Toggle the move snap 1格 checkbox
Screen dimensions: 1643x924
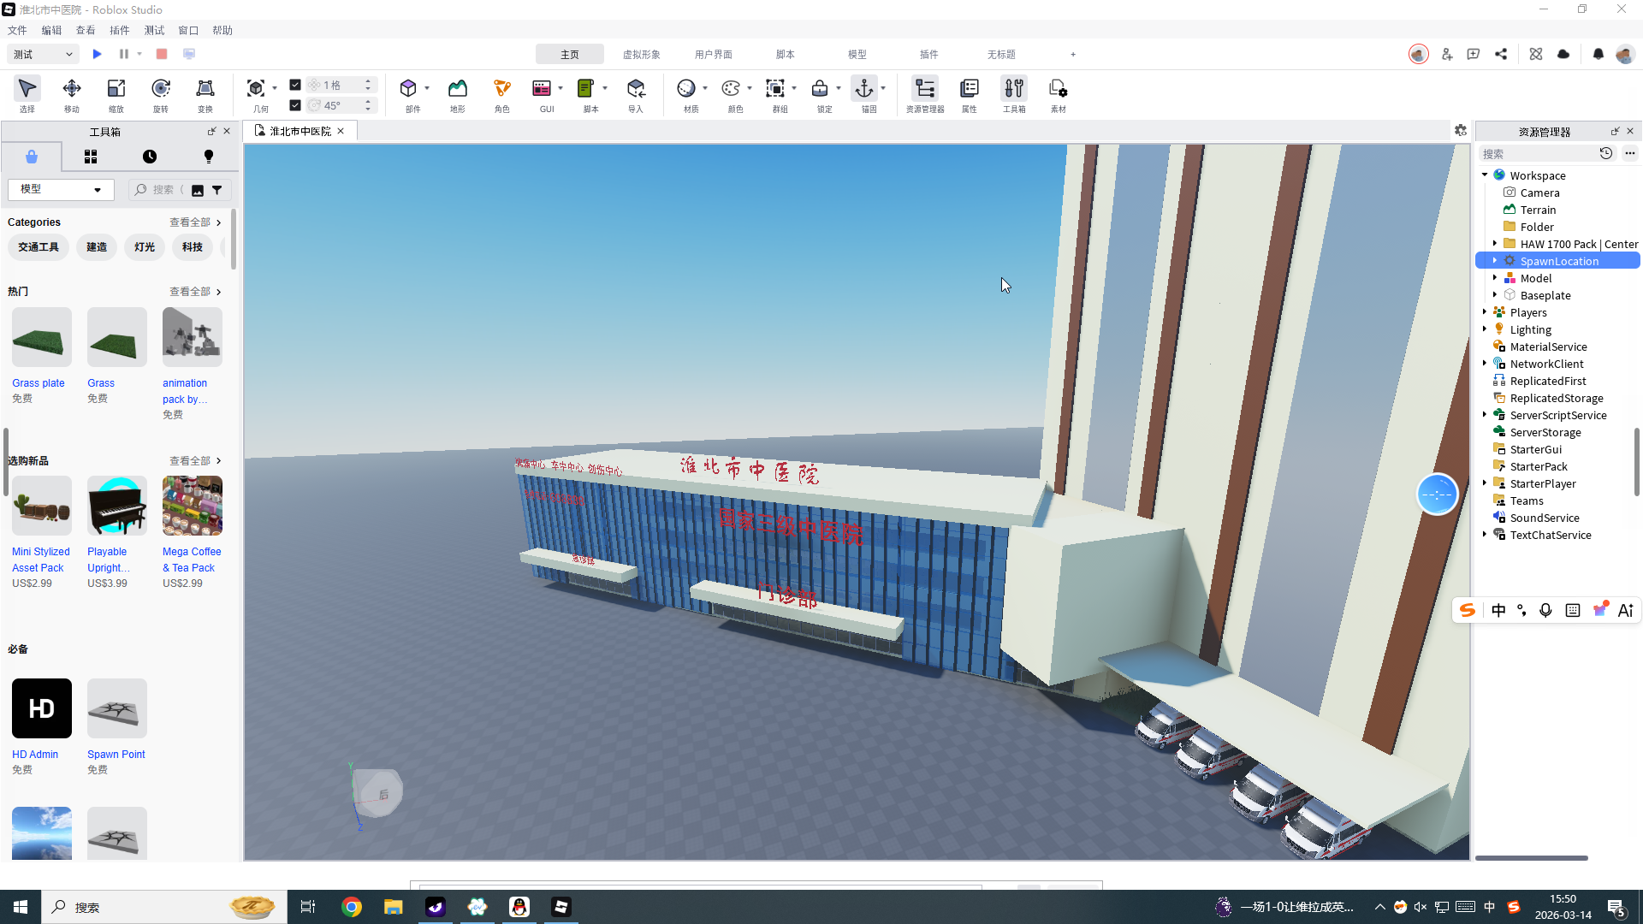click(295, 85)
